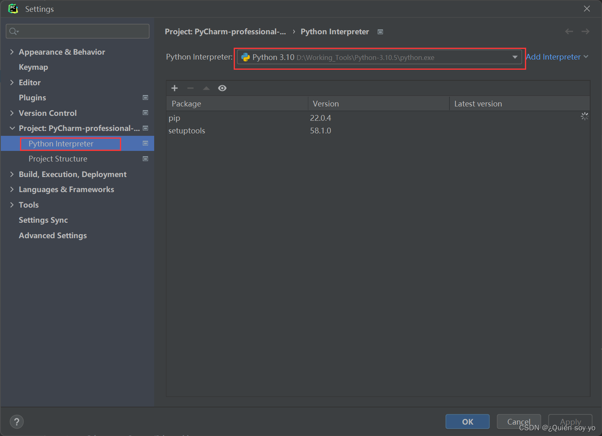The height and width of the screenshot is (436, 602).
Task: Click the Apply button
Action: (570, 422)
